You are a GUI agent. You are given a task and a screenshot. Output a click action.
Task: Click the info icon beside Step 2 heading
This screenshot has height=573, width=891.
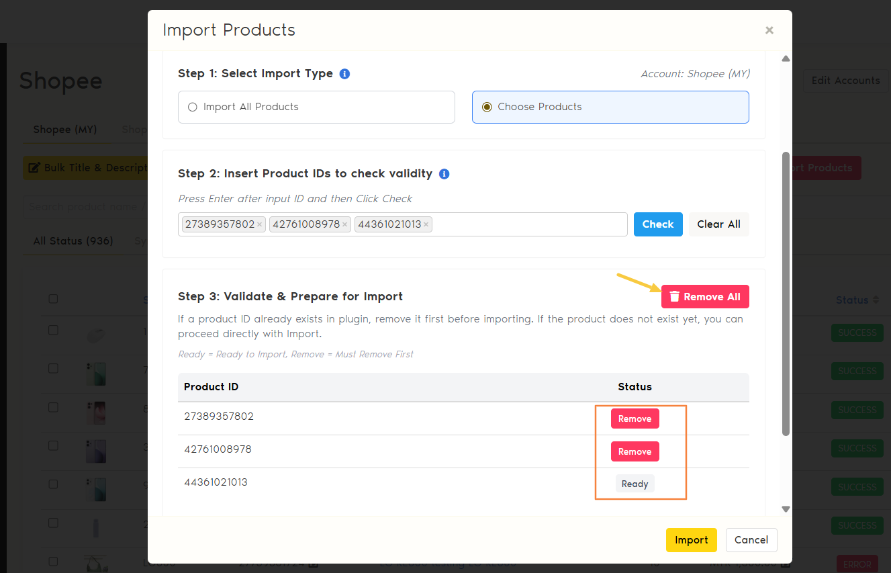[x=444, y=174]
